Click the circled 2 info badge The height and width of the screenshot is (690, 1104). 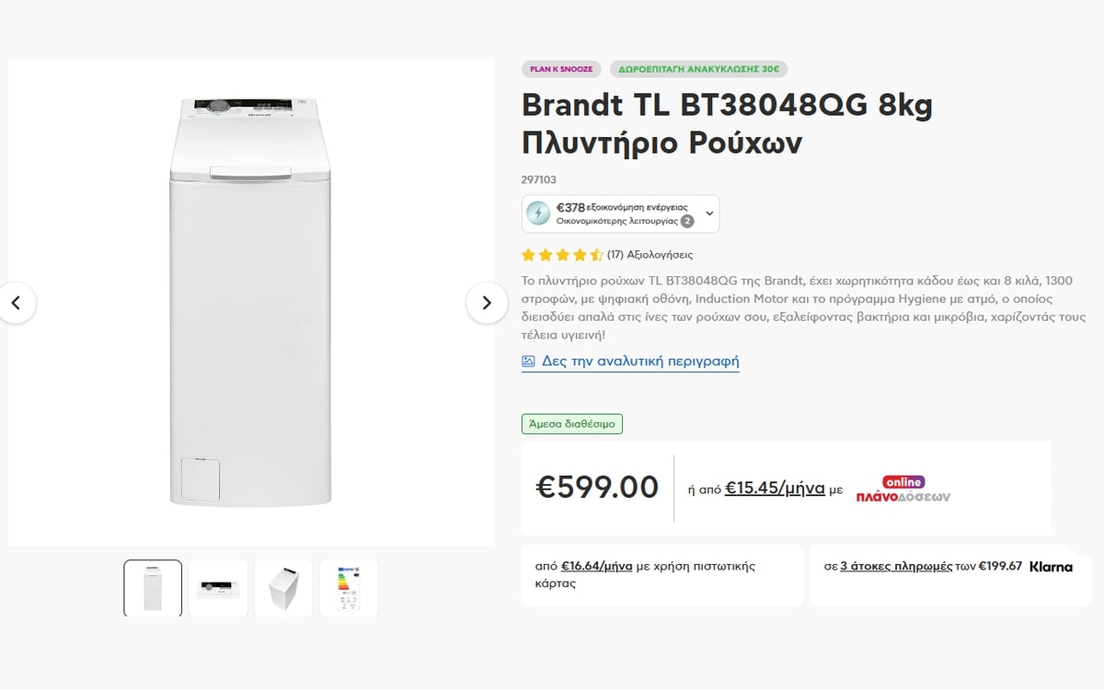tap(686, 221)
